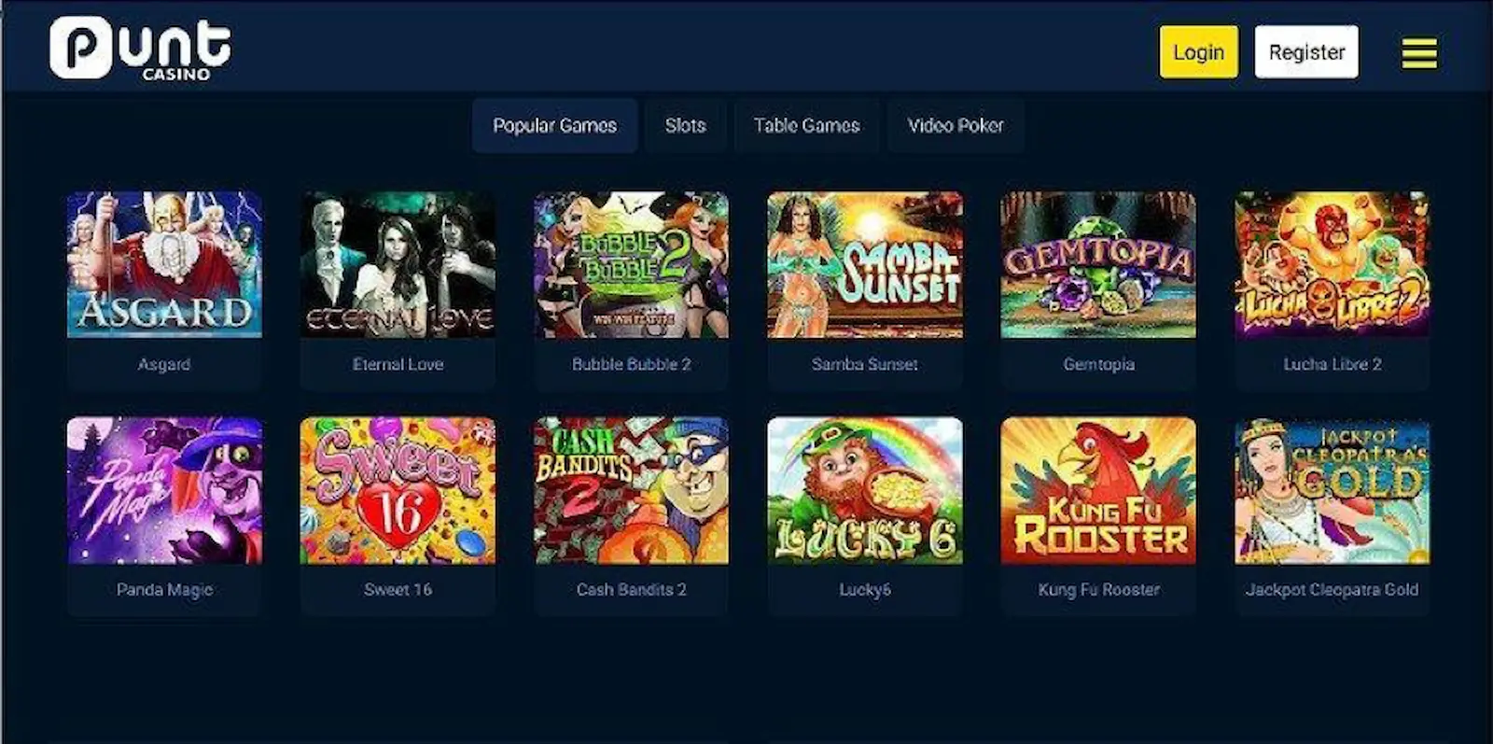Click the Punt Casino logo
Image resolution: width=1493 pixels, height=744 pixels.
[140, 49]
